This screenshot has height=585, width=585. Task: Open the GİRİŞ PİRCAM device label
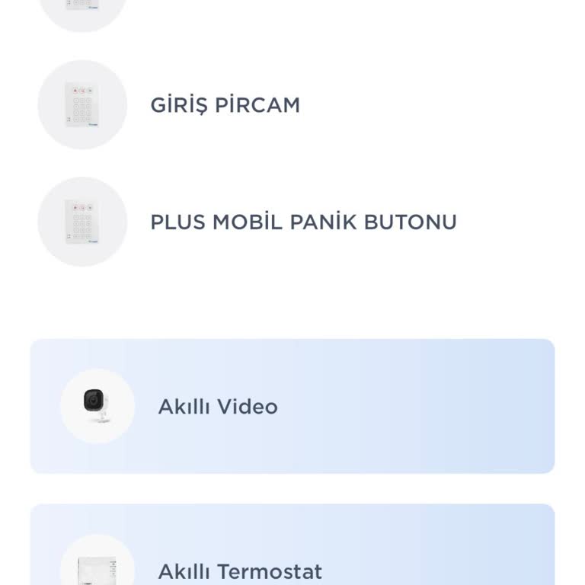(x=225, y=105)
